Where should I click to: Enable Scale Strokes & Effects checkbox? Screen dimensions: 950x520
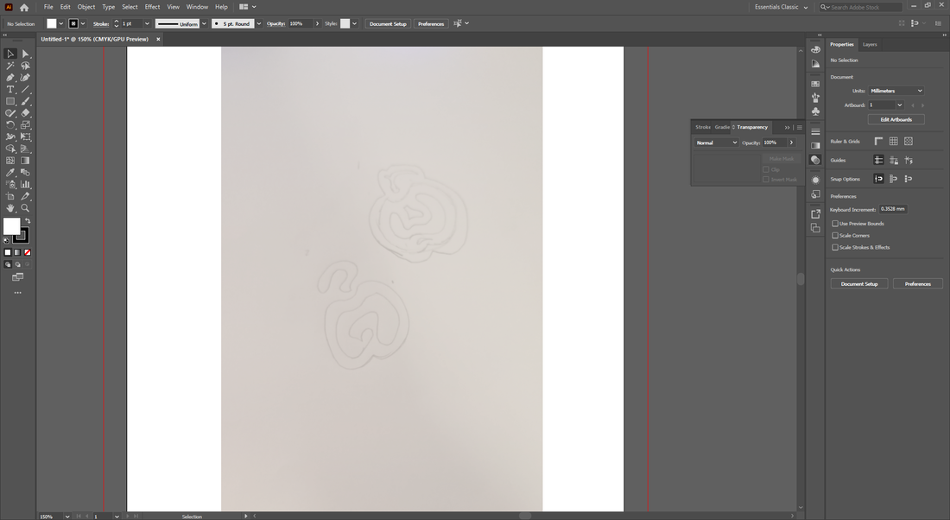[835, 247]
